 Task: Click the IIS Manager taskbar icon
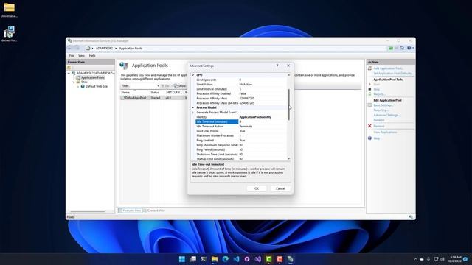pos(290,259)
